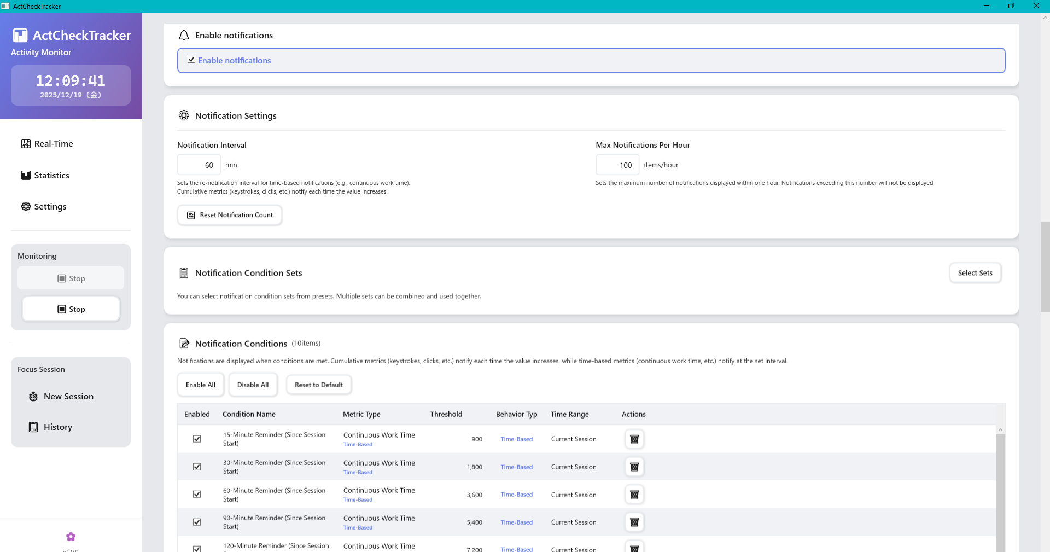
Task: Toggle the 60-Minute Reminder enabled checkbox
Action: tap(197, 495)
